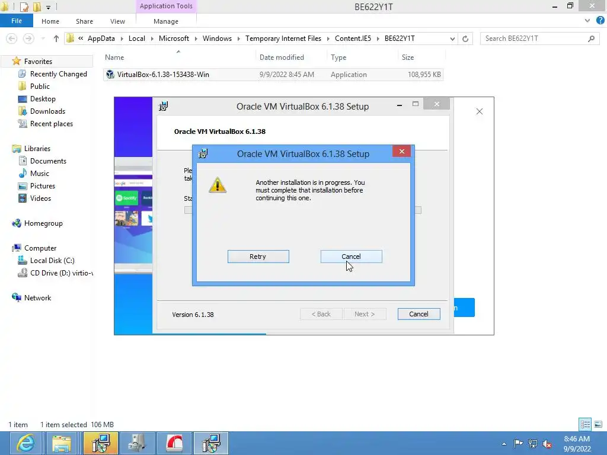Click Windows in the address breadcrumb
The width and height of the screenshot is (607, 455).
(x=217, y=39)
